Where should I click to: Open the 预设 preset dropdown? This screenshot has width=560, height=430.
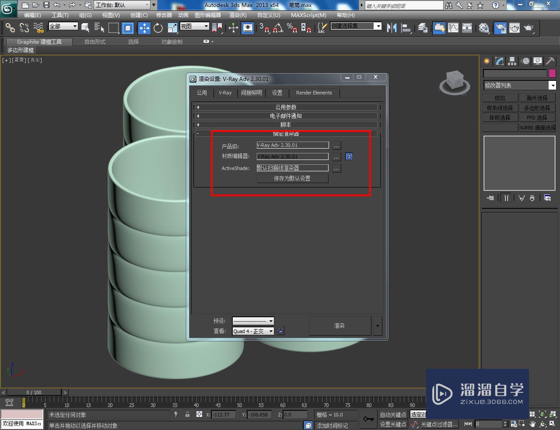pos(253,321)
